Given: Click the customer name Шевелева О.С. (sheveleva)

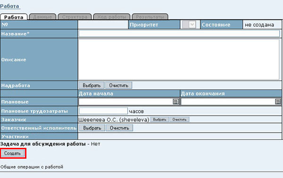Looking at the screenshot, I should coord(114,120).
